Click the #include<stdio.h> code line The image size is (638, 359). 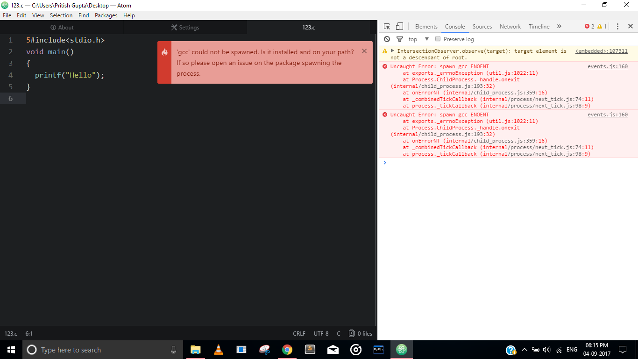pyautogui.click(x=65, y=40)
